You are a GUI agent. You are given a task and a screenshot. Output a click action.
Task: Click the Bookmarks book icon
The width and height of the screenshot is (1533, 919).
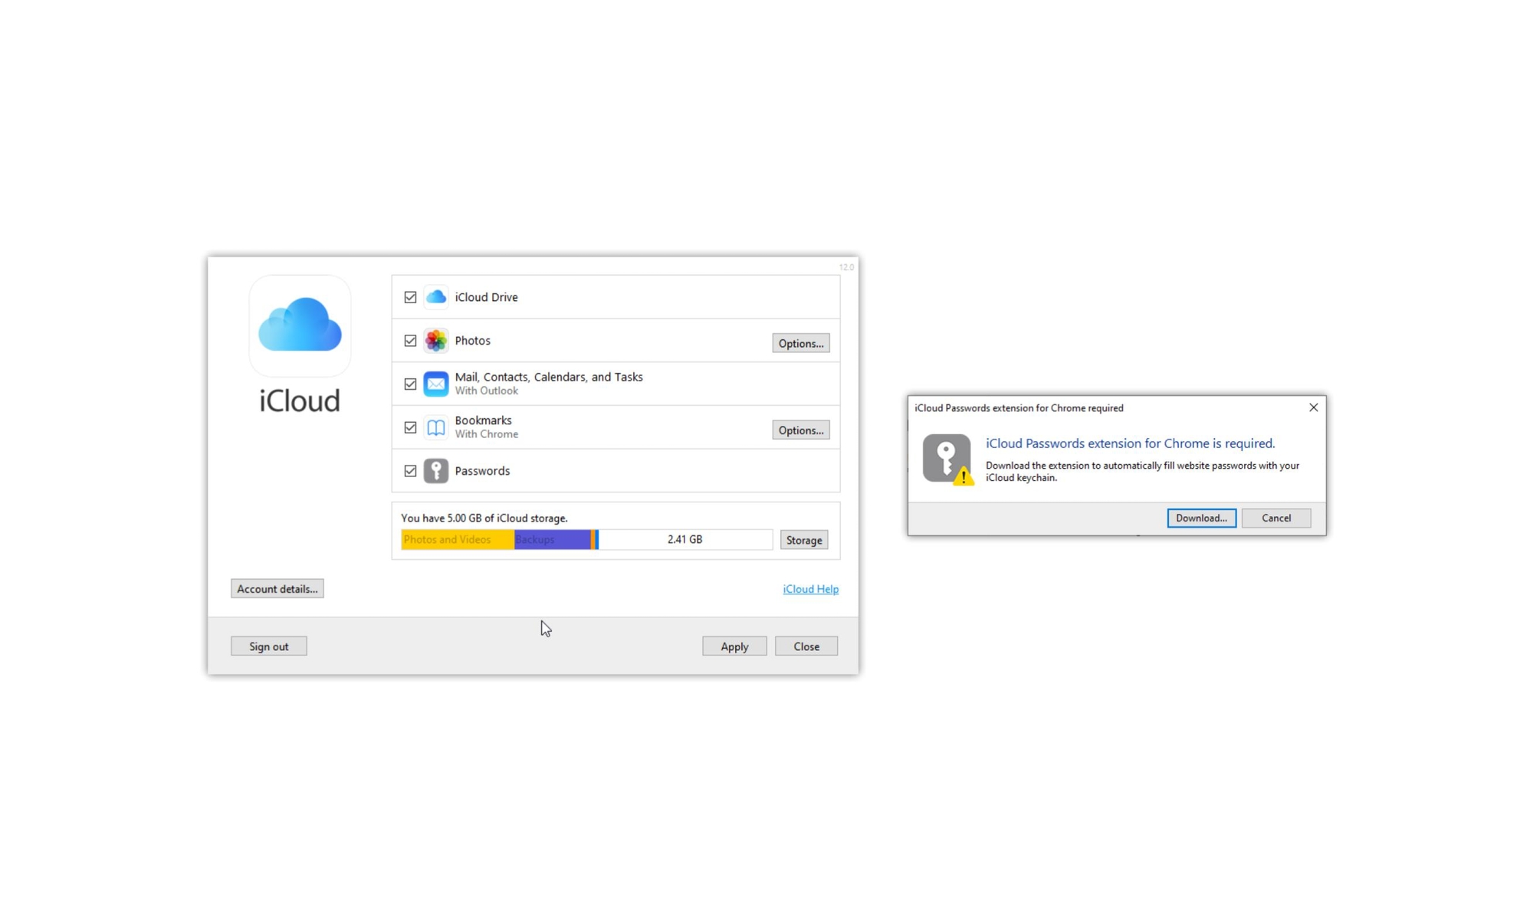(x=435, y=427)
